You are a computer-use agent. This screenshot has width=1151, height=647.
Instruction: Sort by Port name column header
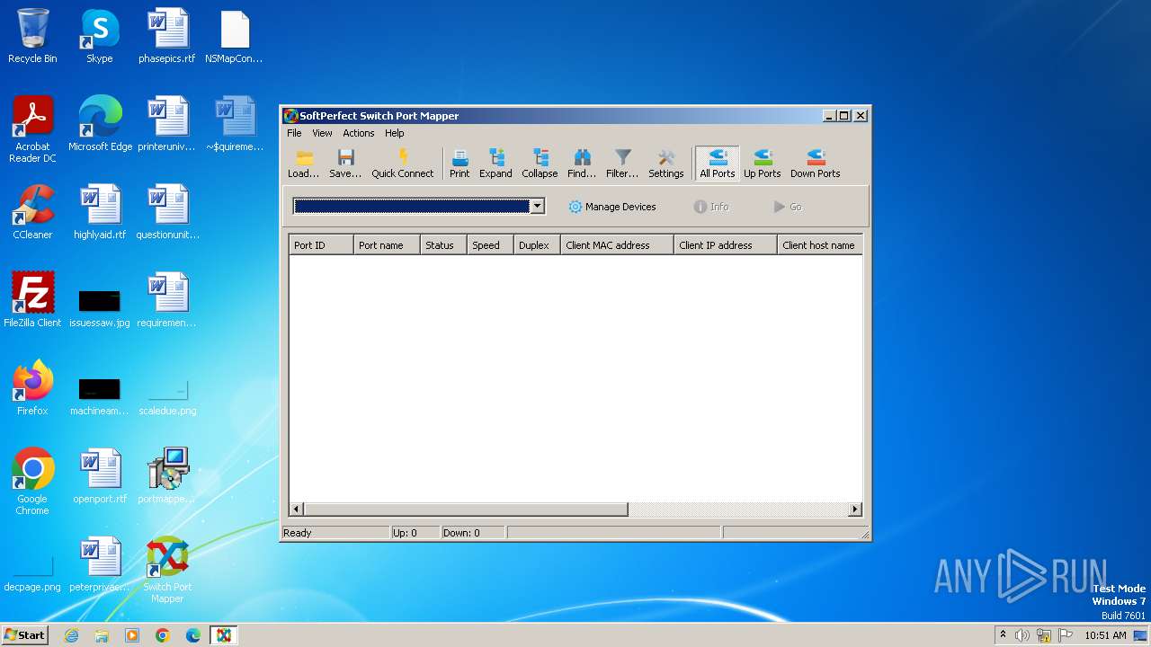click(387, 245)
